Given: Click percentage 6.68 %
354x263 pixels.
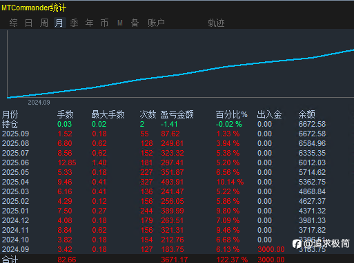Looking at the screenshot, I should pyautogui.click(x=228, y=240).
